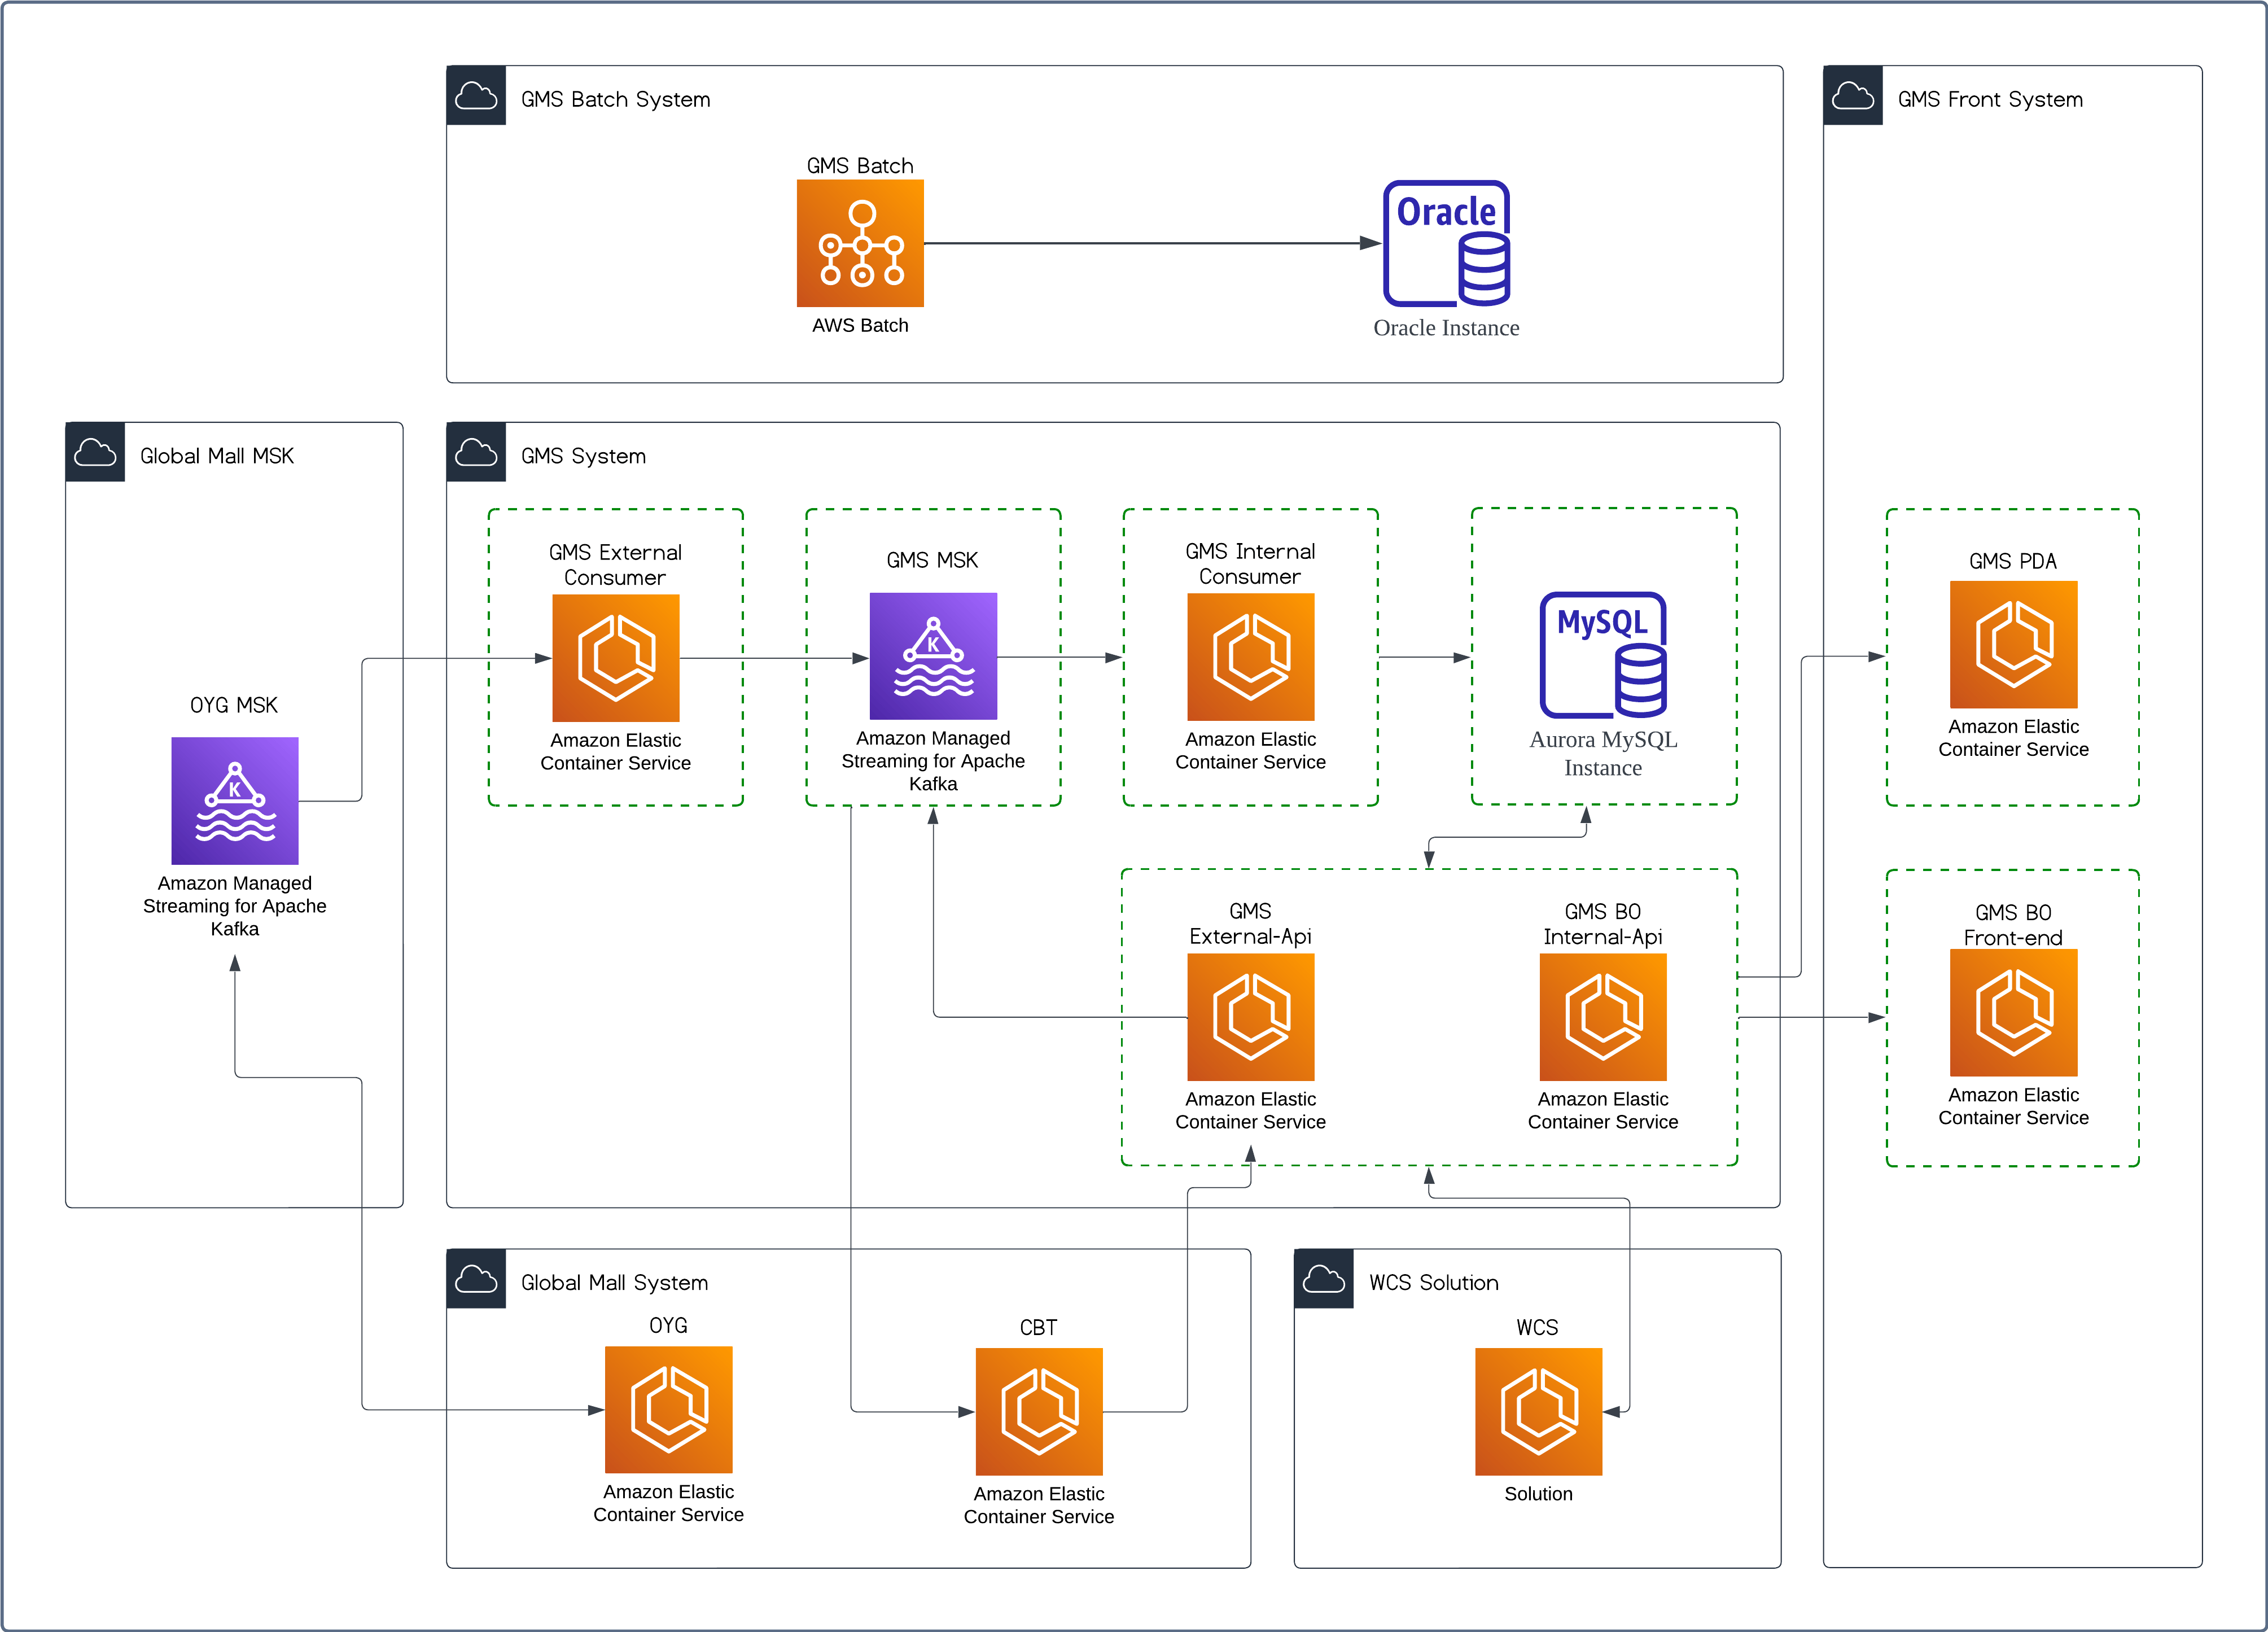Click the GMS Internal Consumer ECS icon
2268x1632 pixels.
tap(1251, 657)
